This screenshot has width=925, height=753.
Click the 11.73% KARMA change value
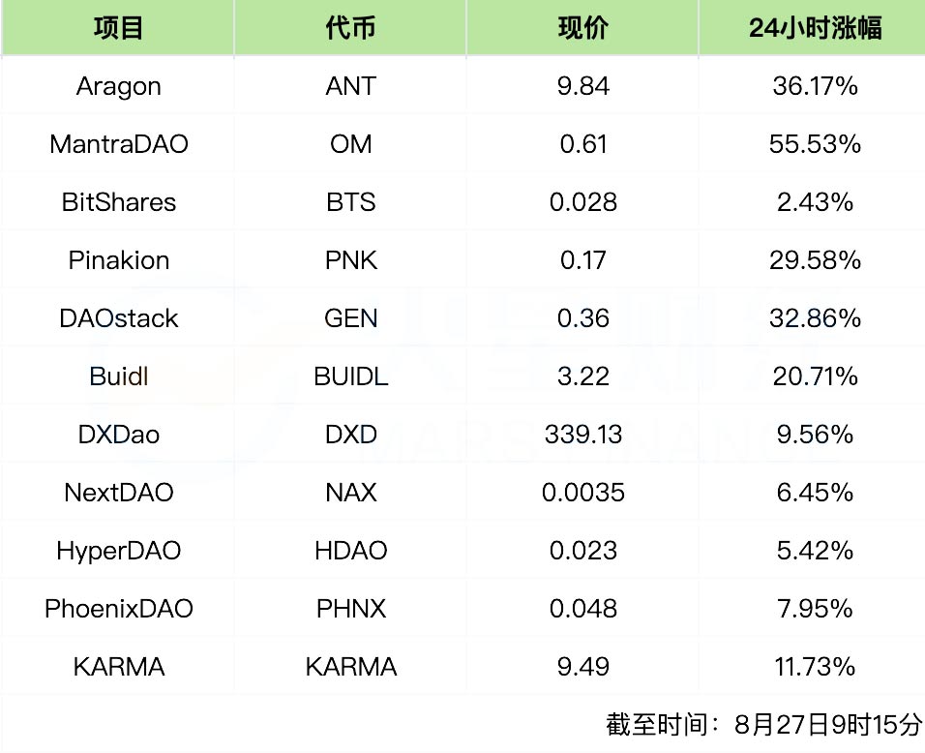point(815,667)
